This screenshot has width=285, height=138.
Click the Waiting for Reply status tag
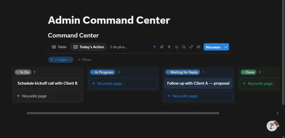183,72
